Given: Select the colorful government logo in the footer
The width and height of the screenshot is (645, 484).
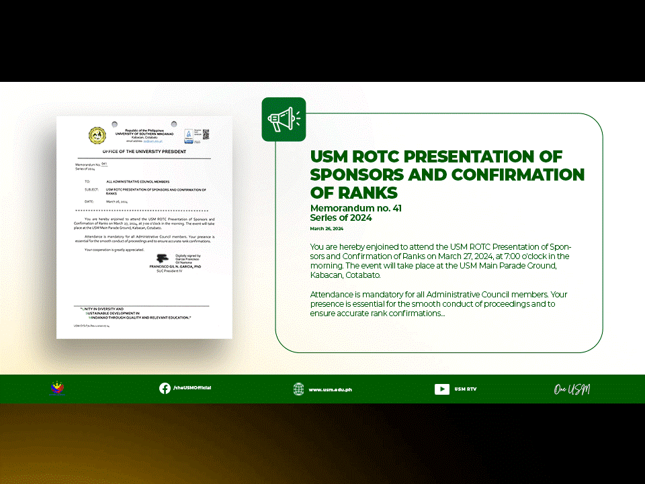Looking at the screenshot, I should coord(56,389).
